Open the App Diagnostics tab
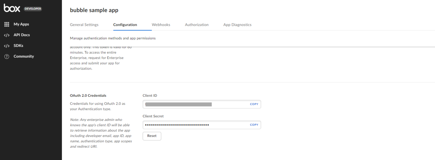Screen dimensions: 435x160 click(237, 25)
